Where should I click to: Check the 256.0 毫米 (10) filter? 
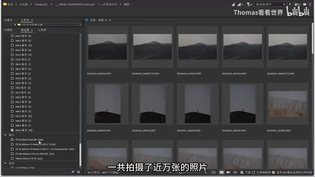(x=12, y=45)
